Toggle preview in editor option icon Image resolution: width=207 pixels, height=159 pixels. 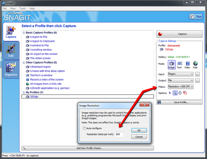pos(175,93)
